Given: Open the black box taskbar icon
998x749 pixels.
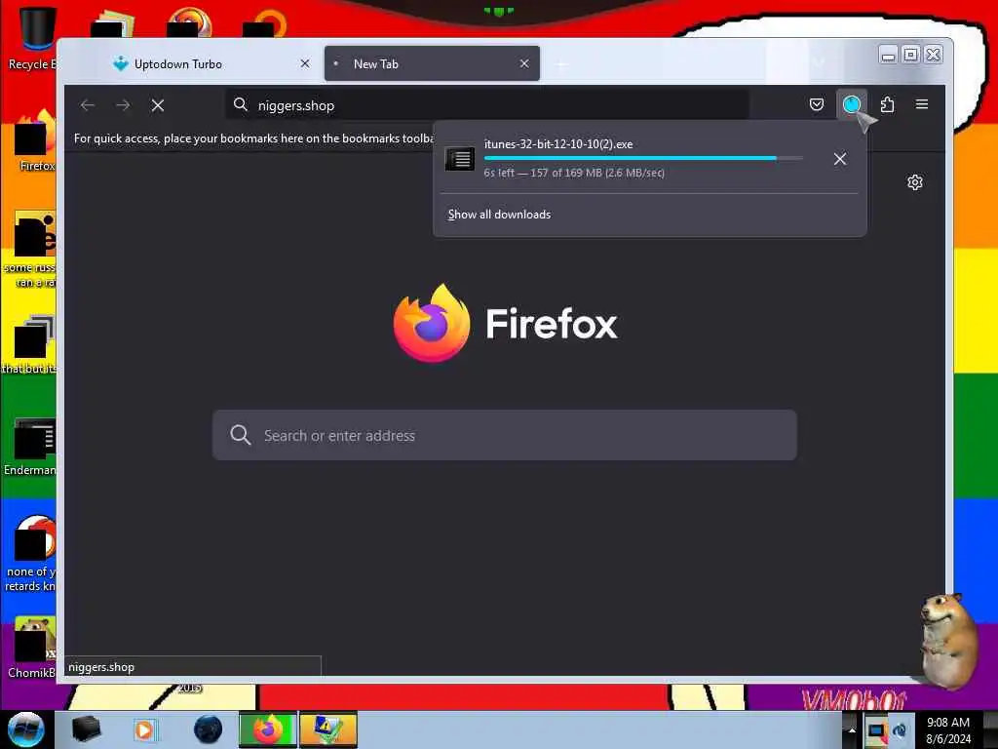Looking at the screenshot, I should pos(86,729).
